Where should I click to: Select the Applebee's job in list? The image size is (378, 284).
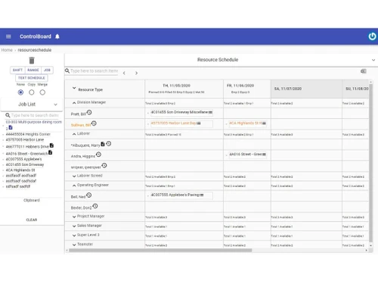(x=23, y=159)
